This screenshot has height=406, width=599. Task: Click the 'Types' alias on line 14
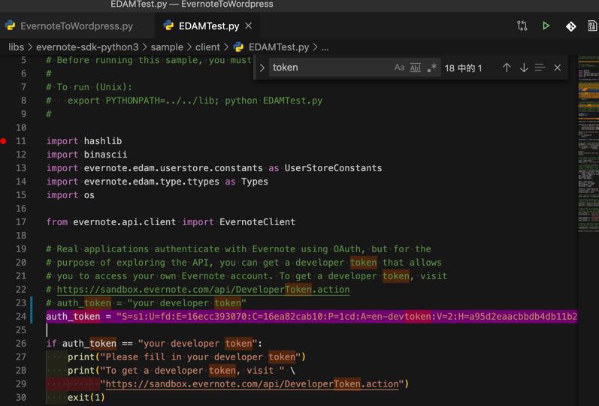[x=255, y=182]
